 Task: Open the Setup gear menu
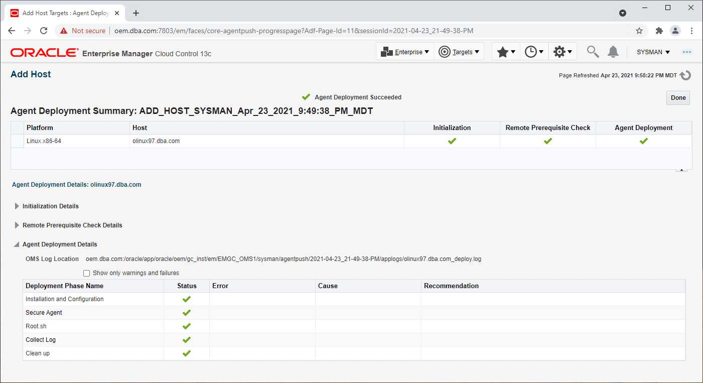563,52
